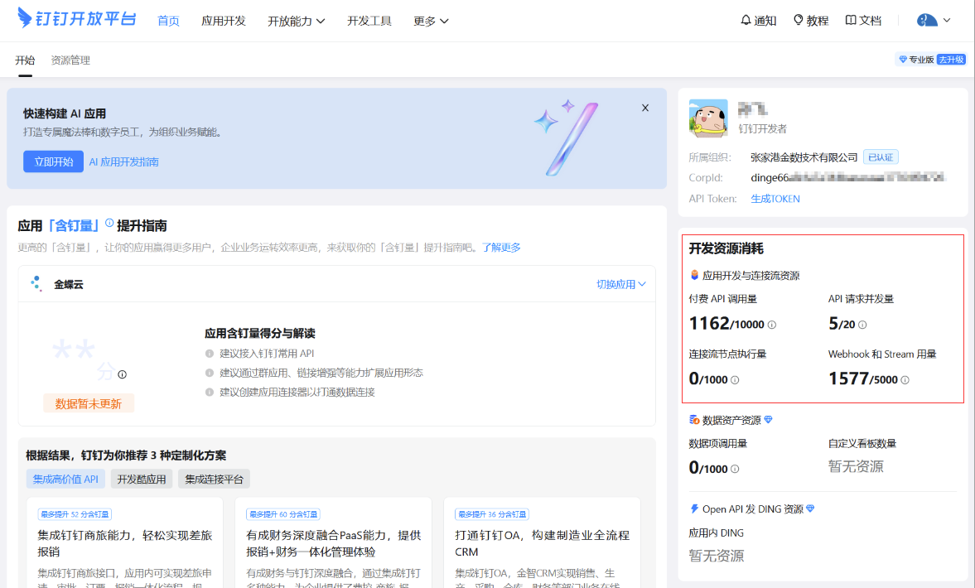
Task: Click the 专业版 diamond badge
Action: click(916, 60)
